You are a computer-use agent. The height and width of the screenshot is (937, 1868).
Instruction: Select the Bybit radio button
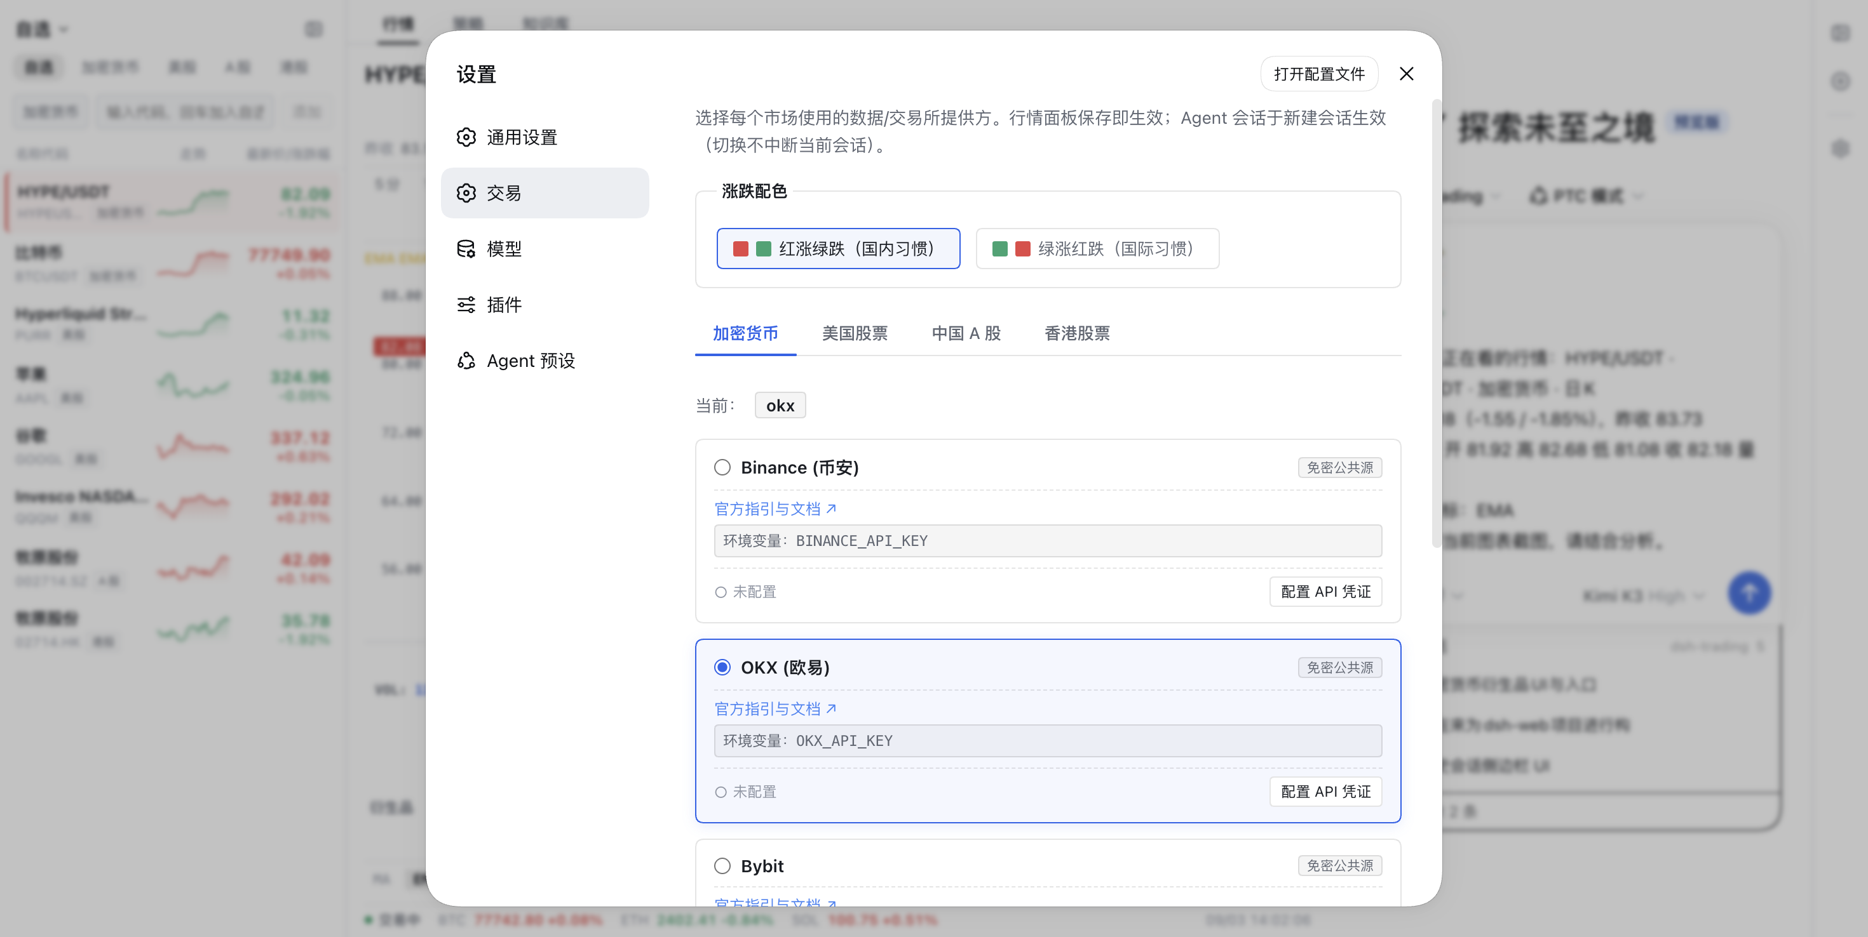click(722, 866)
